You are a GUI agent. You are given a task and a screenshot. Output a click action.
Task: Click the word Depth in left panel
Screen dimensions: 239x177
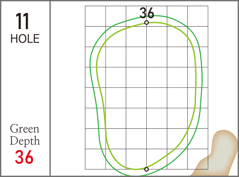pyautogui.click(x=25, y=141)
